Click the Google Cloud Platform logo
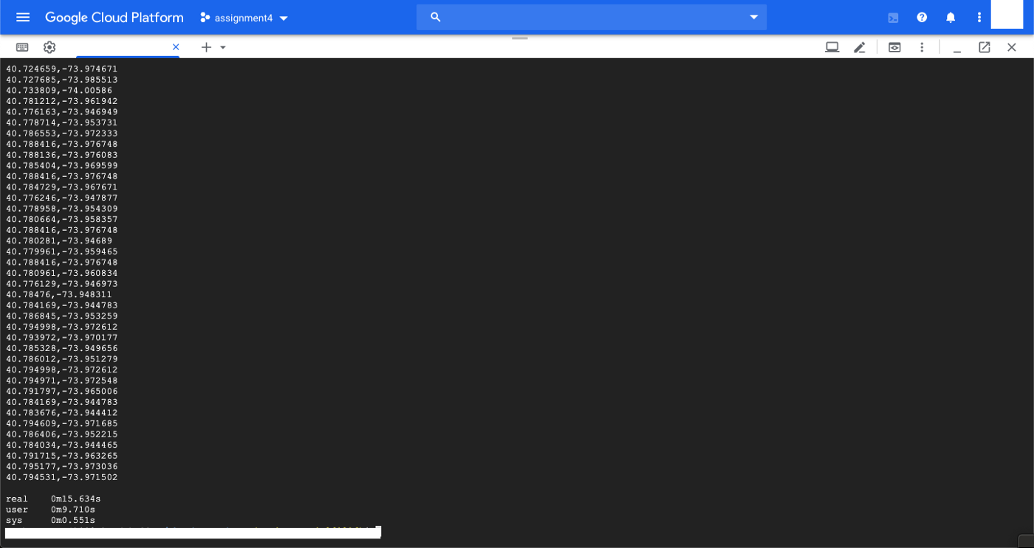The height and width of the screenshot is (548, 1034). [x=114, y=18]
